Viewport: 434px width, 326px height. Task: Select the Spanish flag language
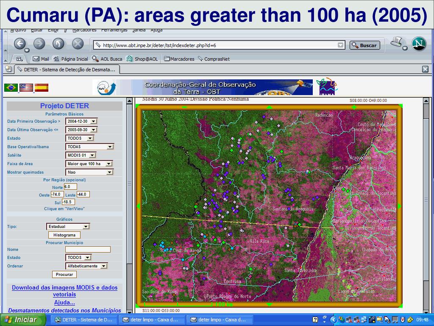(x=42, y=87)
